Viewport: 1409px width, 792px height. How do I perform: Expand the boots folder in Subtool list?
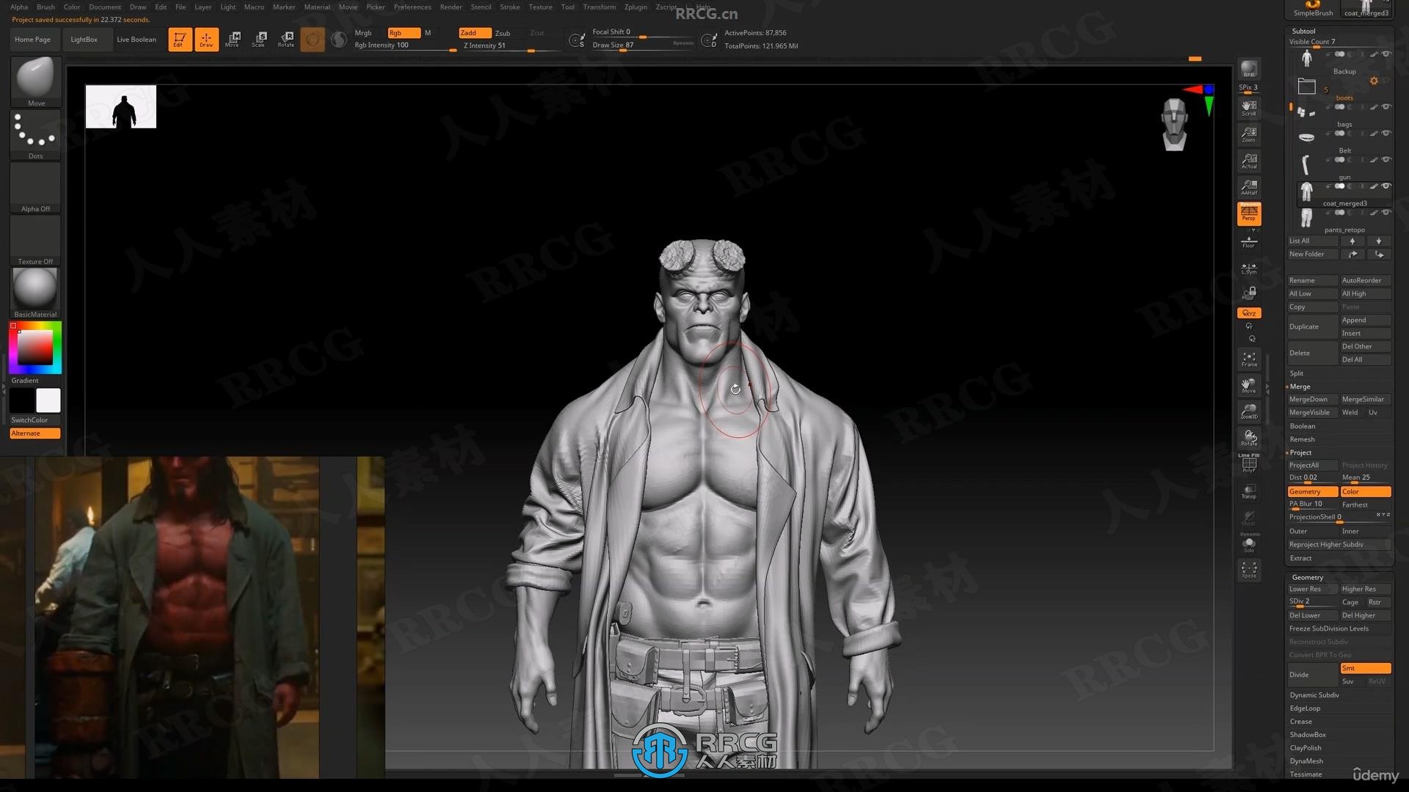1307,87
